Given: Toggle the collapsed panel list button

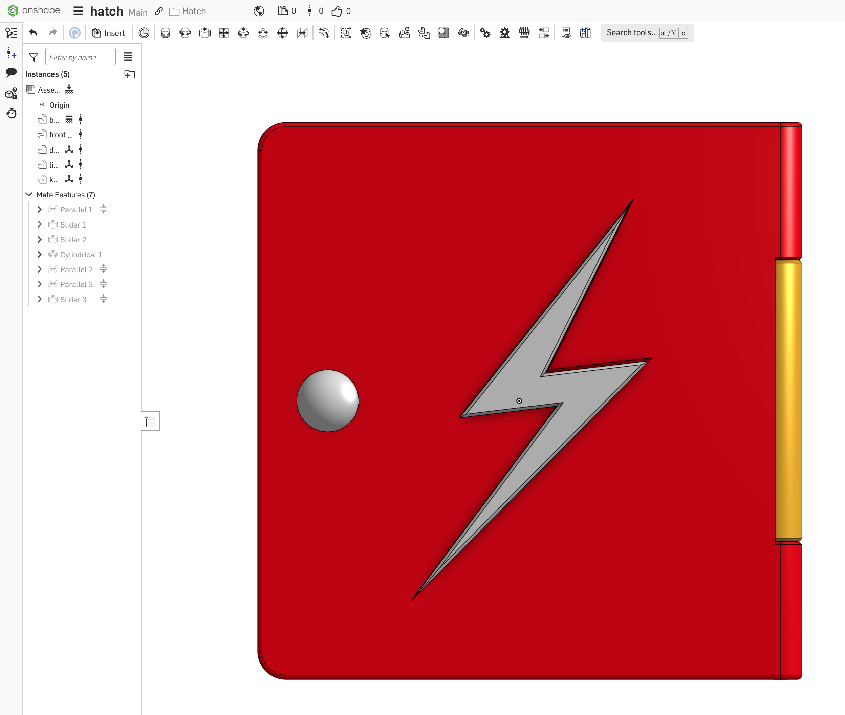Looking at the screenshot, I should pyautogui.click(x=150, y=421).
